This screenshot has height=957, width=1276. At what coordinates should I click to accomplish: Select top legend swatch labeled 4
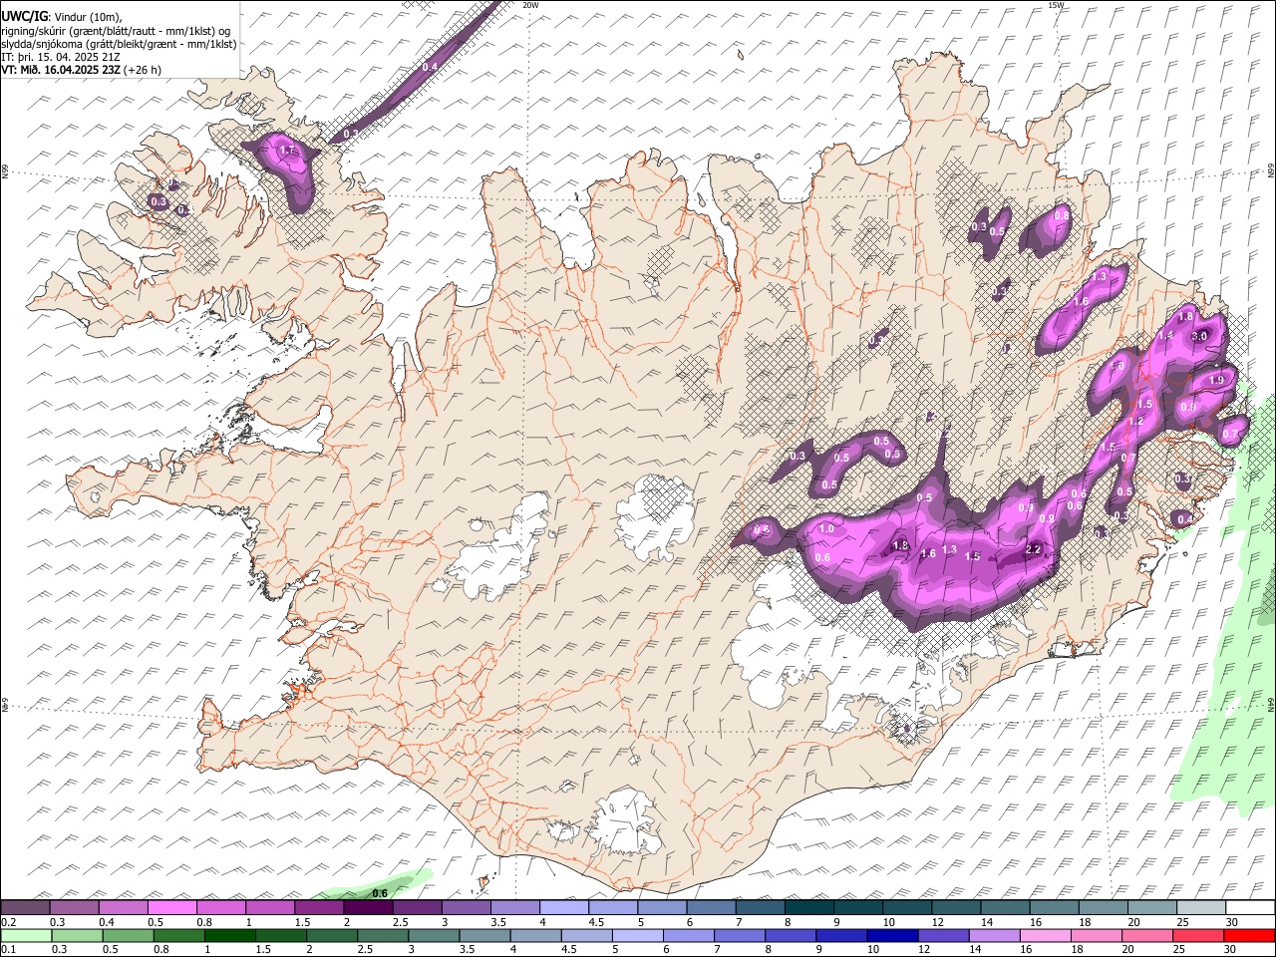(564, 907)
